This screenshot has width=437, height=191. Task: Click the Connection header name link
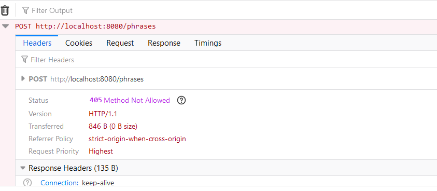coord(60,183)
